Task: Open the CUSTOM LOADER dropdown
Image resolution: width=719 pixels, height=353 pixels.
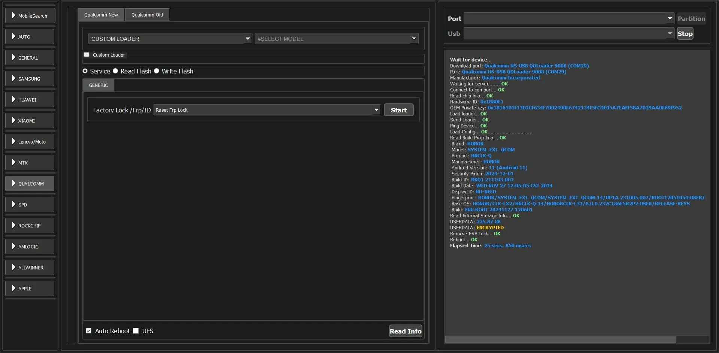Action: point(170,39)
